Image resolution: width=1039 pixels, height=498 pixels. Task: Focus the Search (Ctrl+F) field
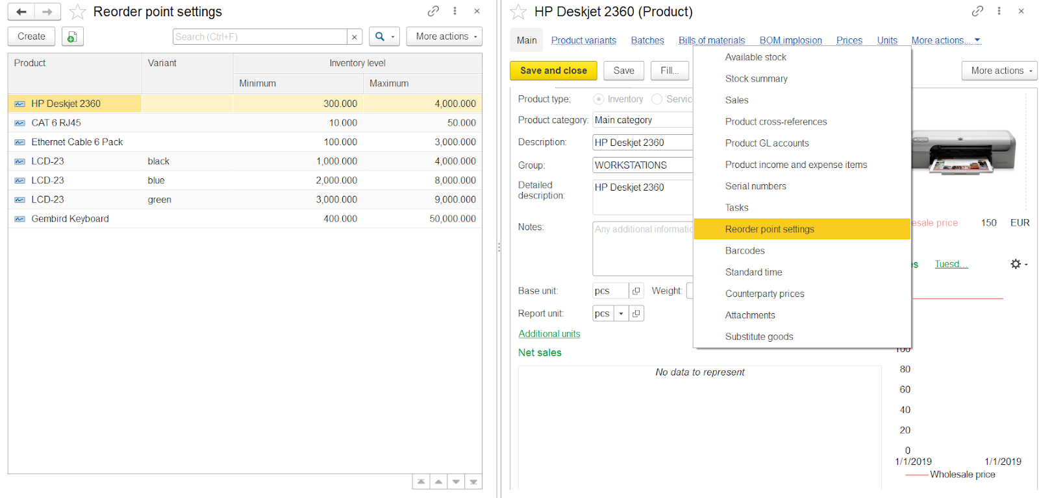click(260, 37)
